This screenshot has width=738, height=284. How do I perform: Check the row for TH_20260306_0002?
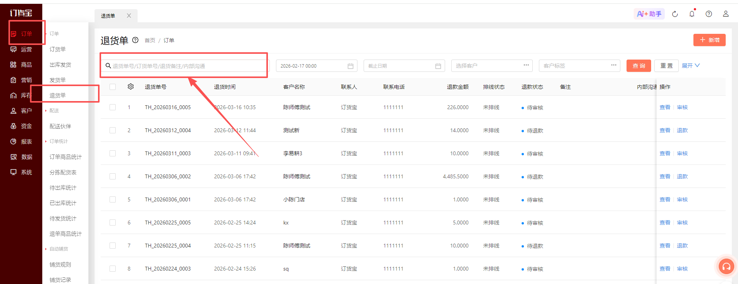(113, 176)
